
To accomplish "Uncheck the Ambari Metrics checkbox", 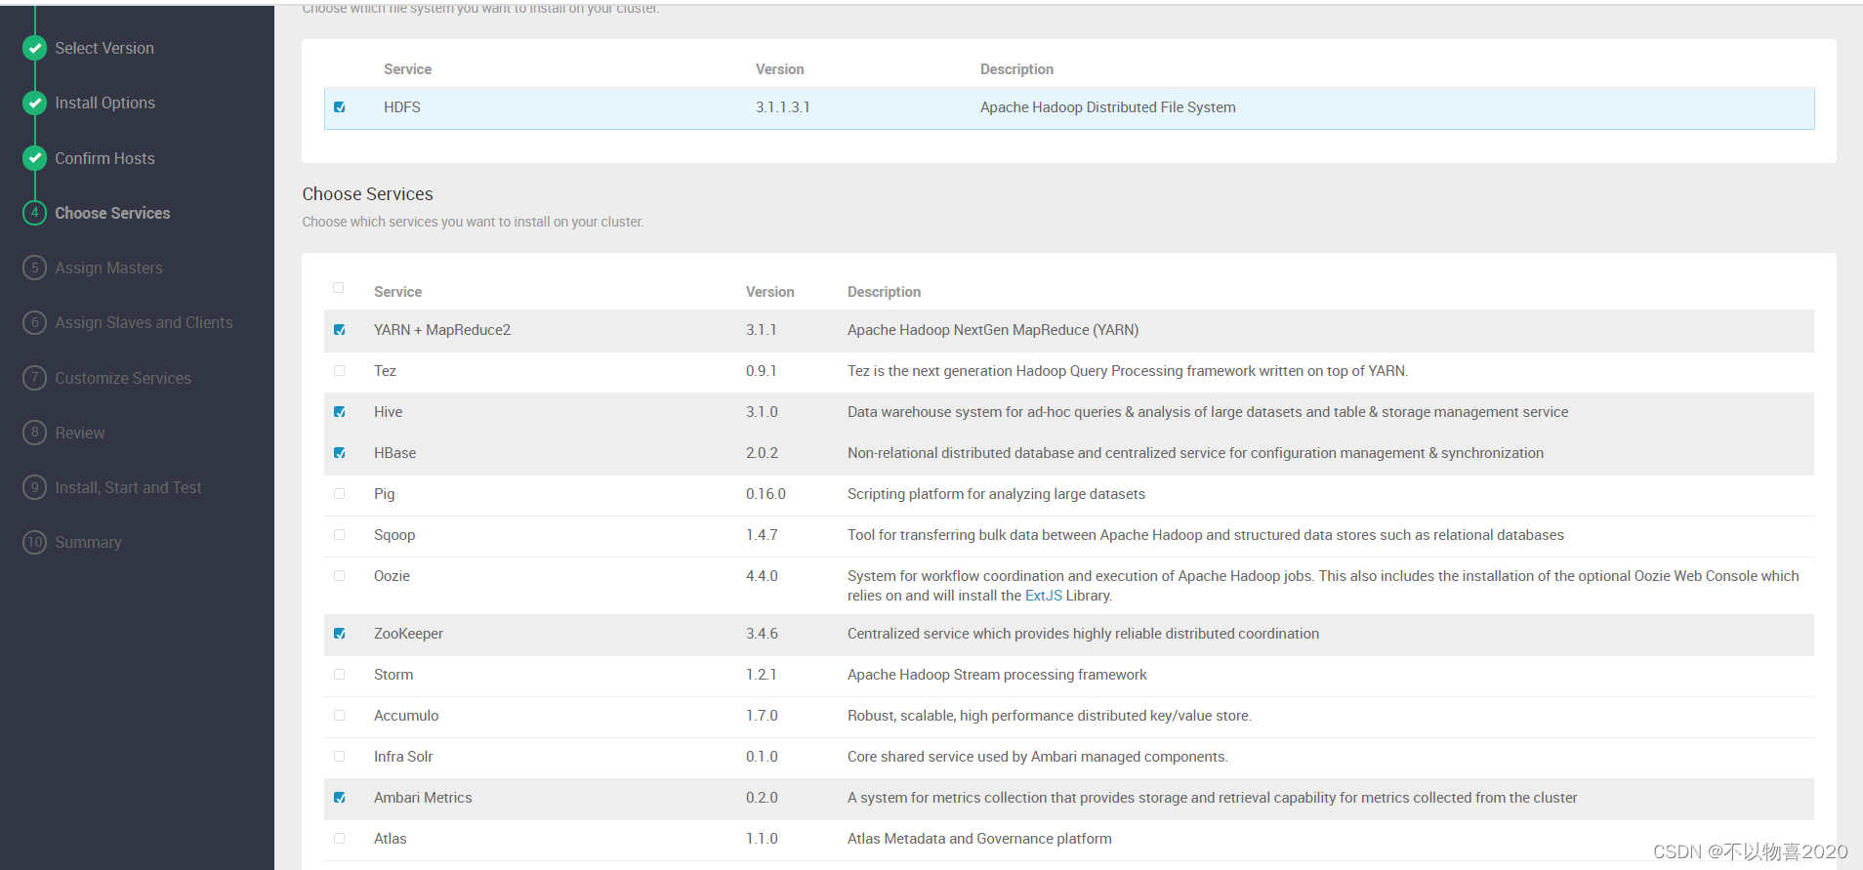I will tap(340, 798).
